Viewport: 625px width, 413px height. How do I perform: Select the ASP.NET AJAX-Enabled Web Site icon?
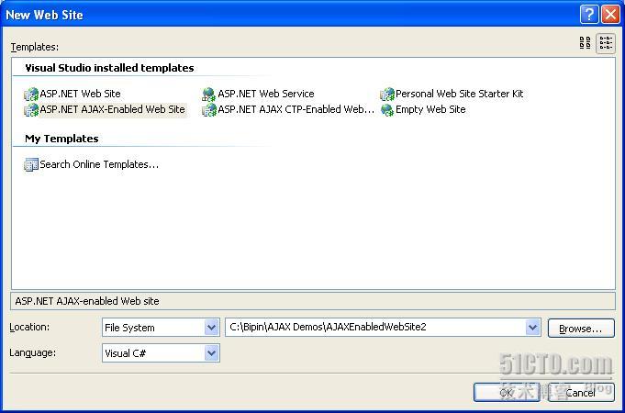click(31, 109)
